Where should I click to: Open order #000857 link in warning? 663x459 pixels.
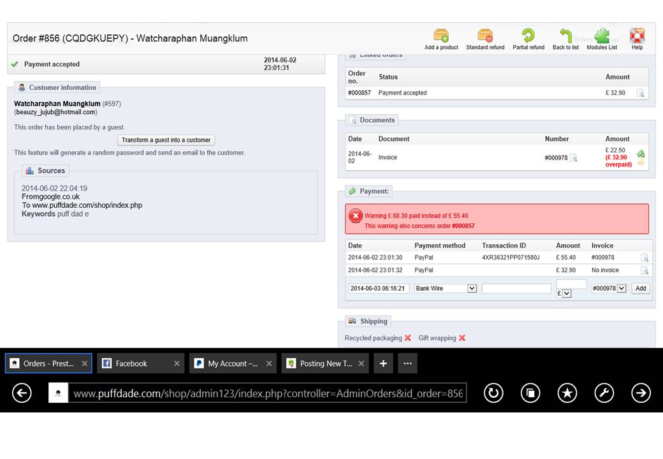point(463,226)
